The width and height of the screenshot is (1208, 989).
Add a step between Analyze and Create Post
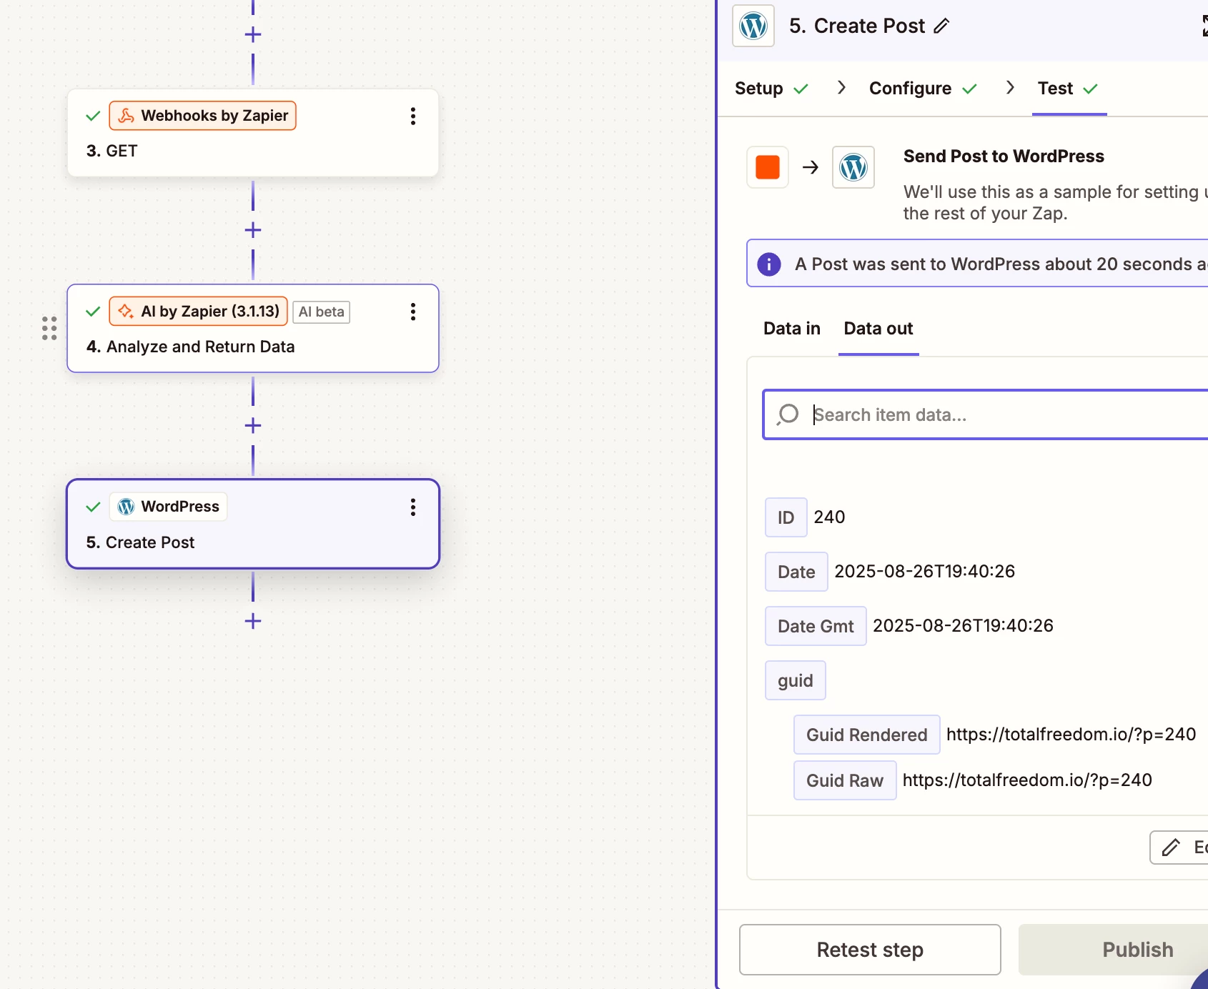253,426
